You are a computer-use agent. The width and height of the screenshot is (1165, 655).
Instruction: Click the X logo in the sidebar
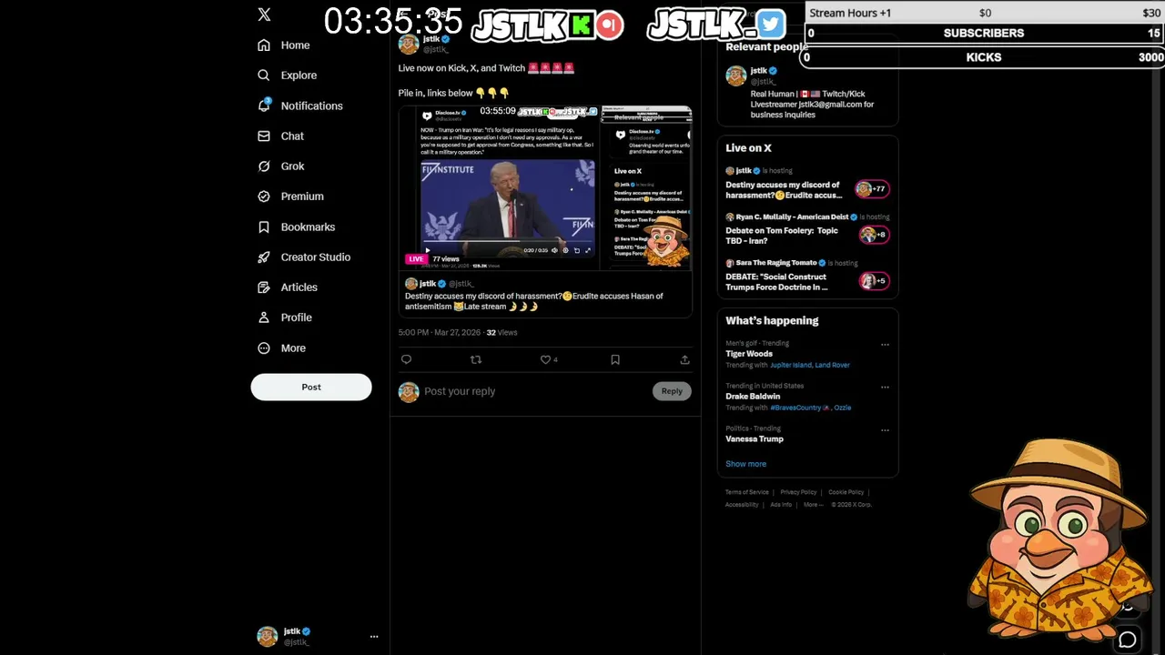(264, 15)
